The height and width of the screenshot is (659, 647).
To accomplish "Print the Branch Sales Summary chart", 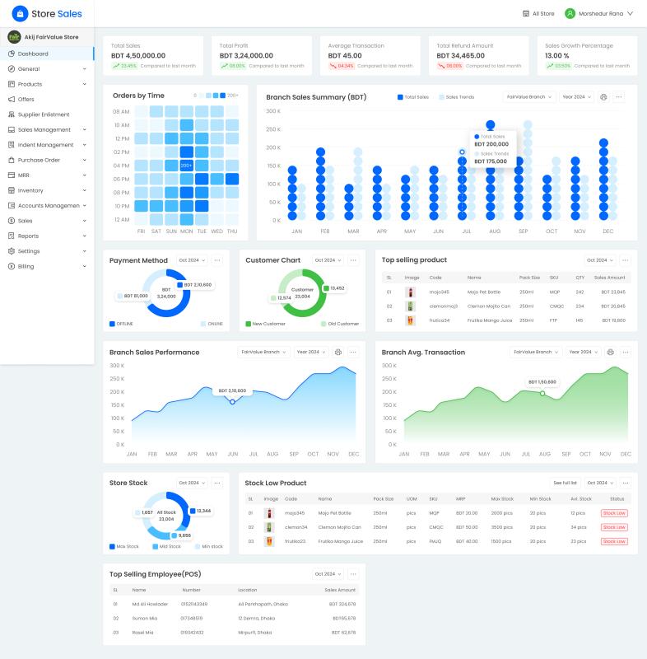I will 603,96.
